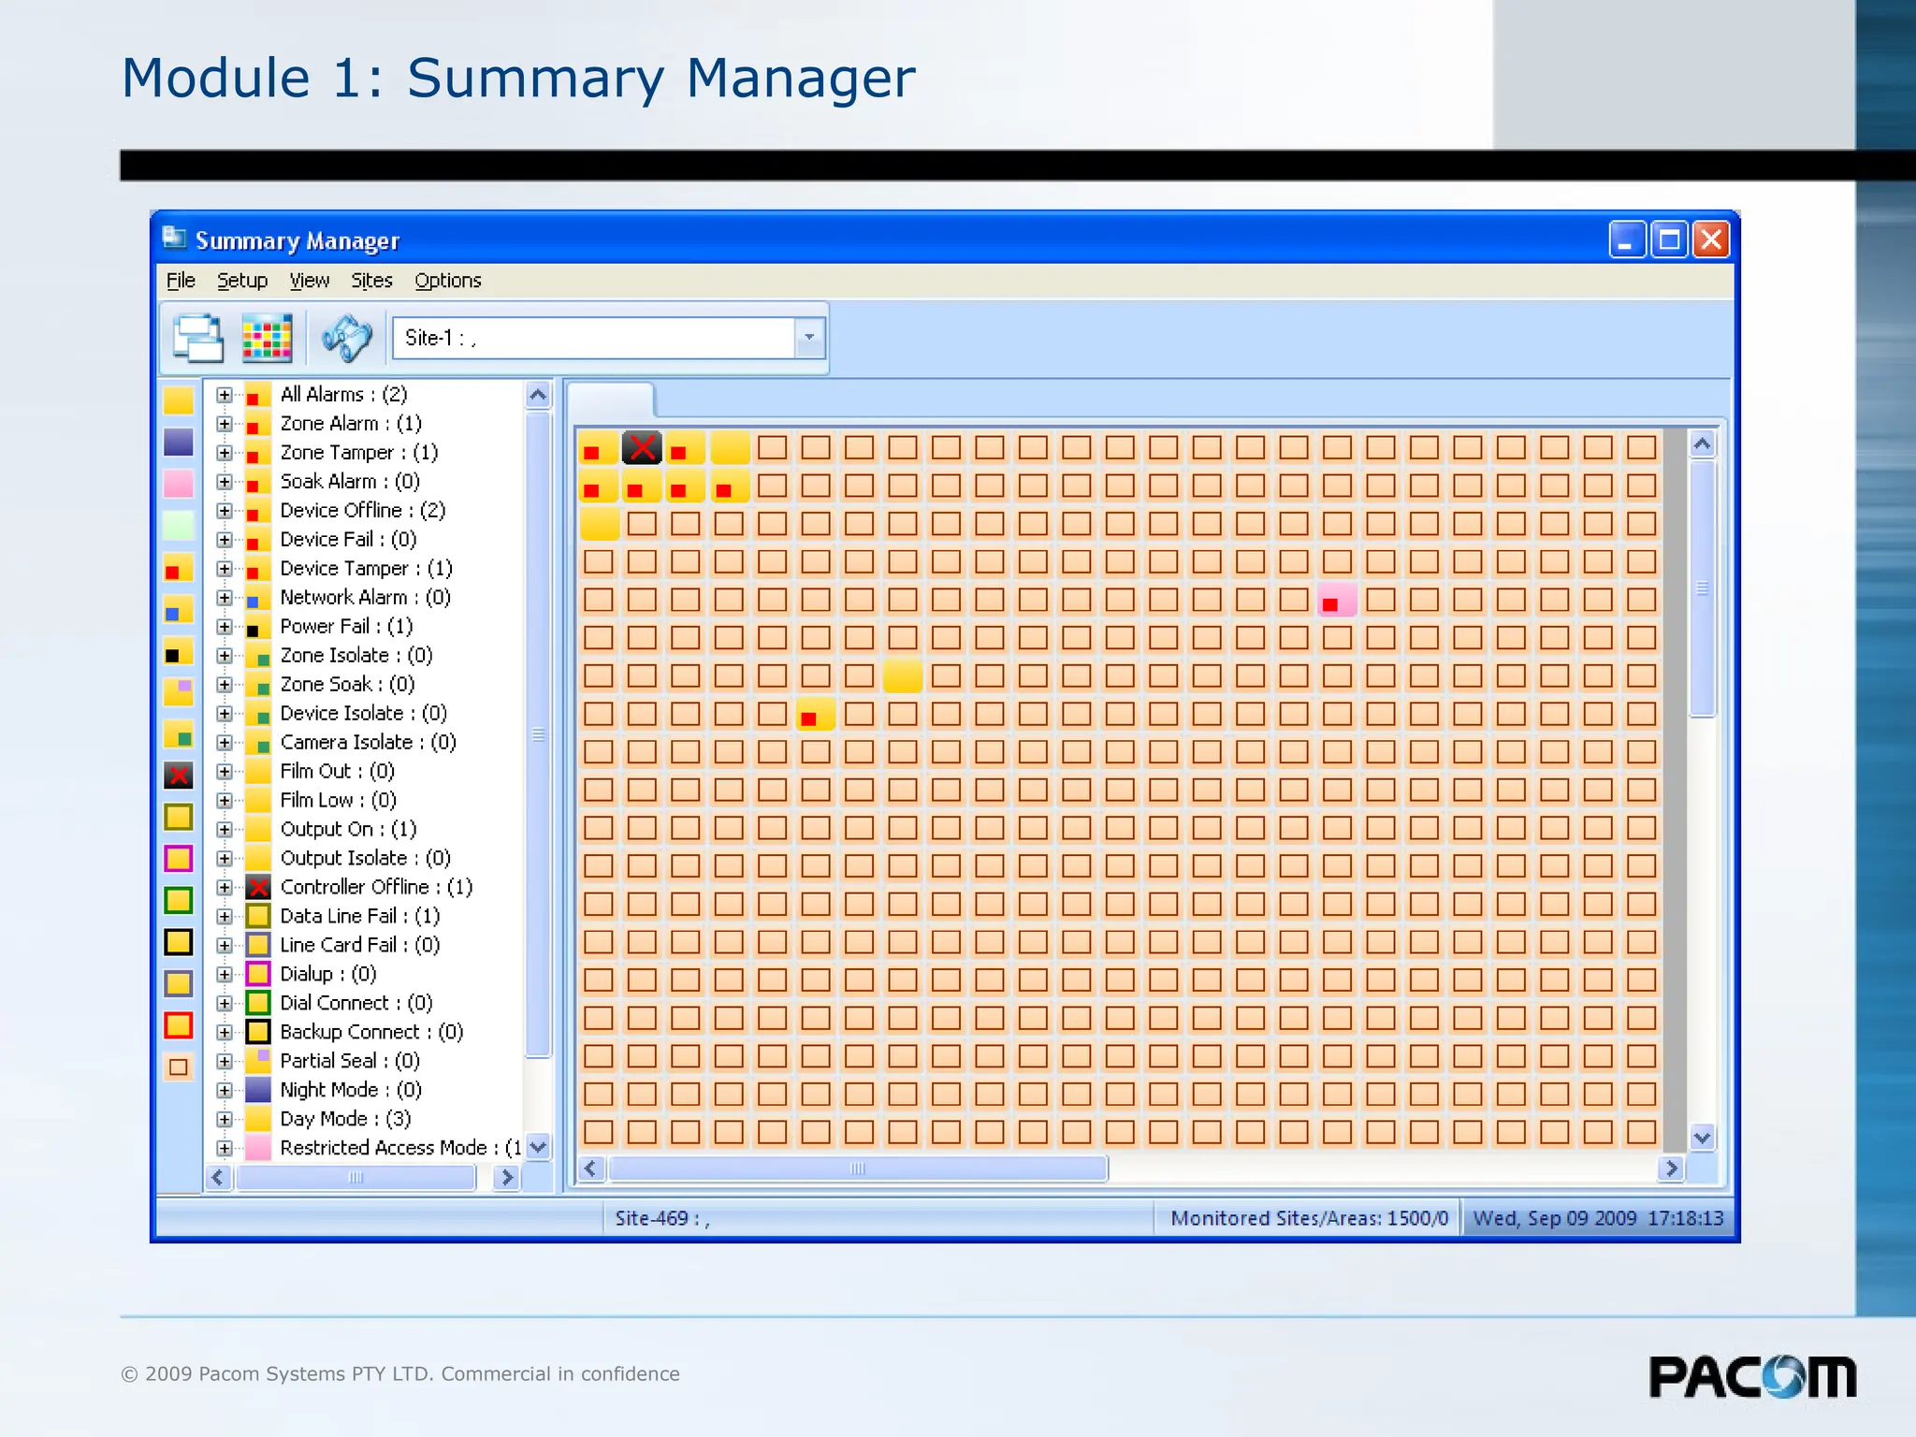
Task: Select the Power Fail tree item
Action: click(x=345, y=627)
